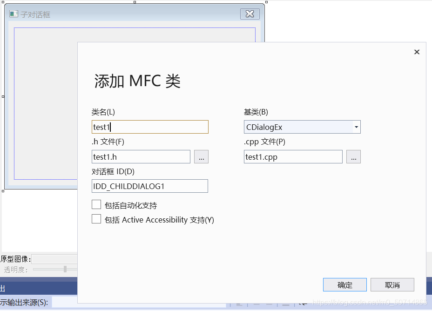The height and width of the screenshot is (311, 432).
Task: Adjust the 透明度 slider thumb
Action: point(65,269)
